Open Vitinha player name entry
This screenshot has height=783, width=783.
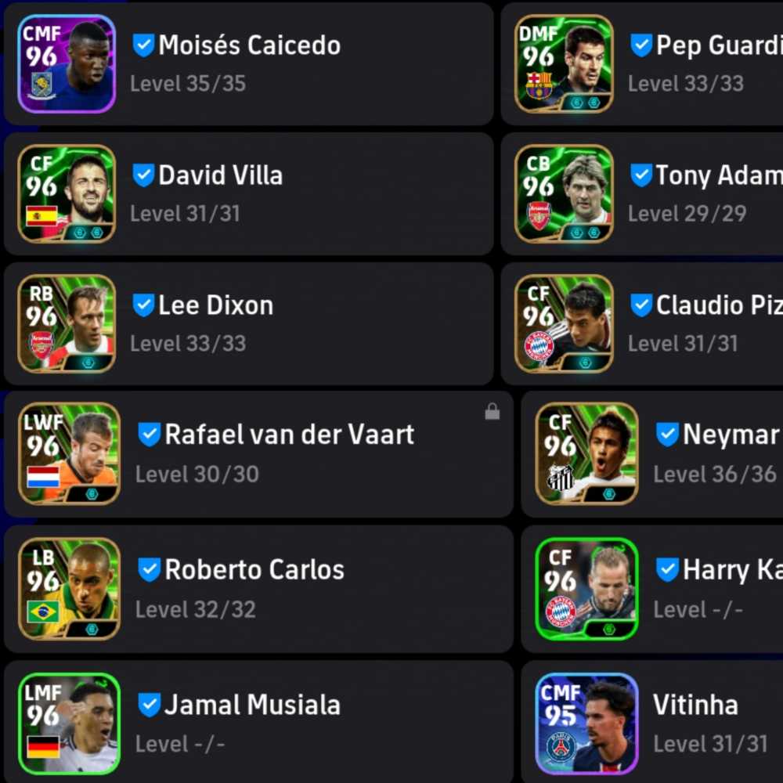point(695,705)
